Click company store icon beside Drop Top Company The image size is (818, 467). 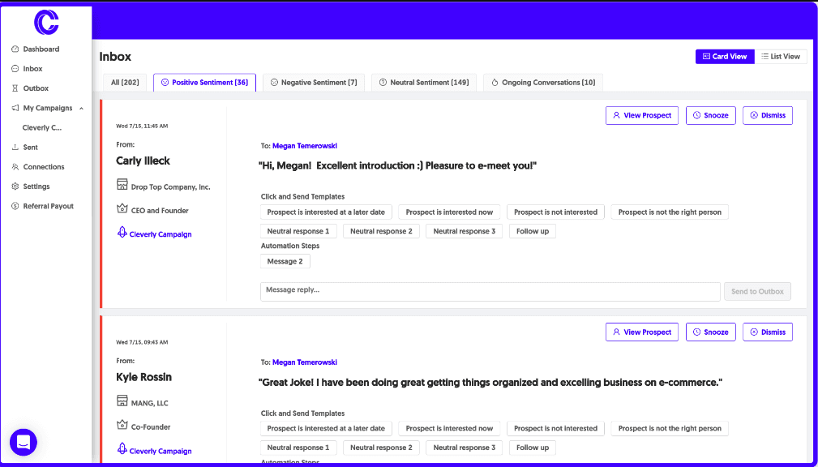click(x=122, y=184)
